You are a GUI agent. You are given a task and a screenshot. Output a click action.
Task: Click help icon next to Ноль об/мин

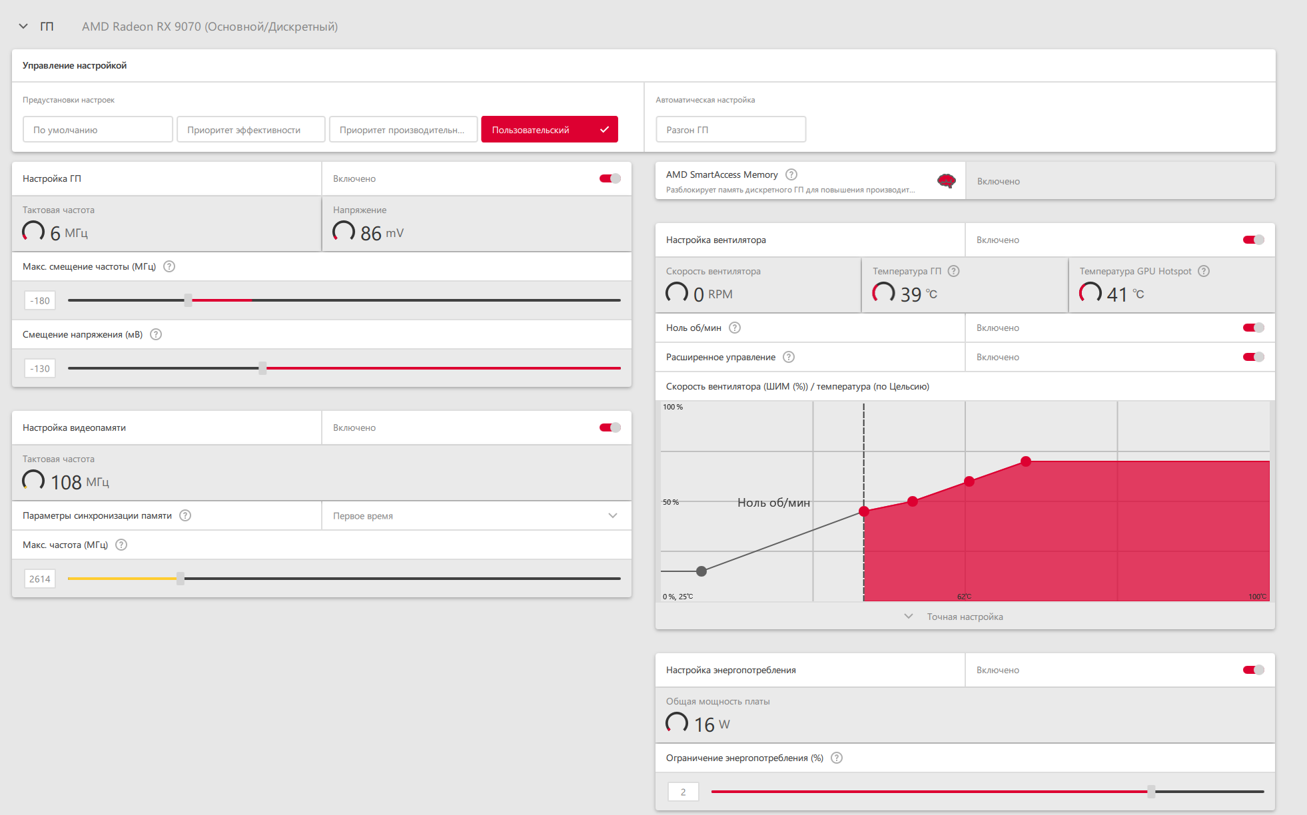pos(735,328)
